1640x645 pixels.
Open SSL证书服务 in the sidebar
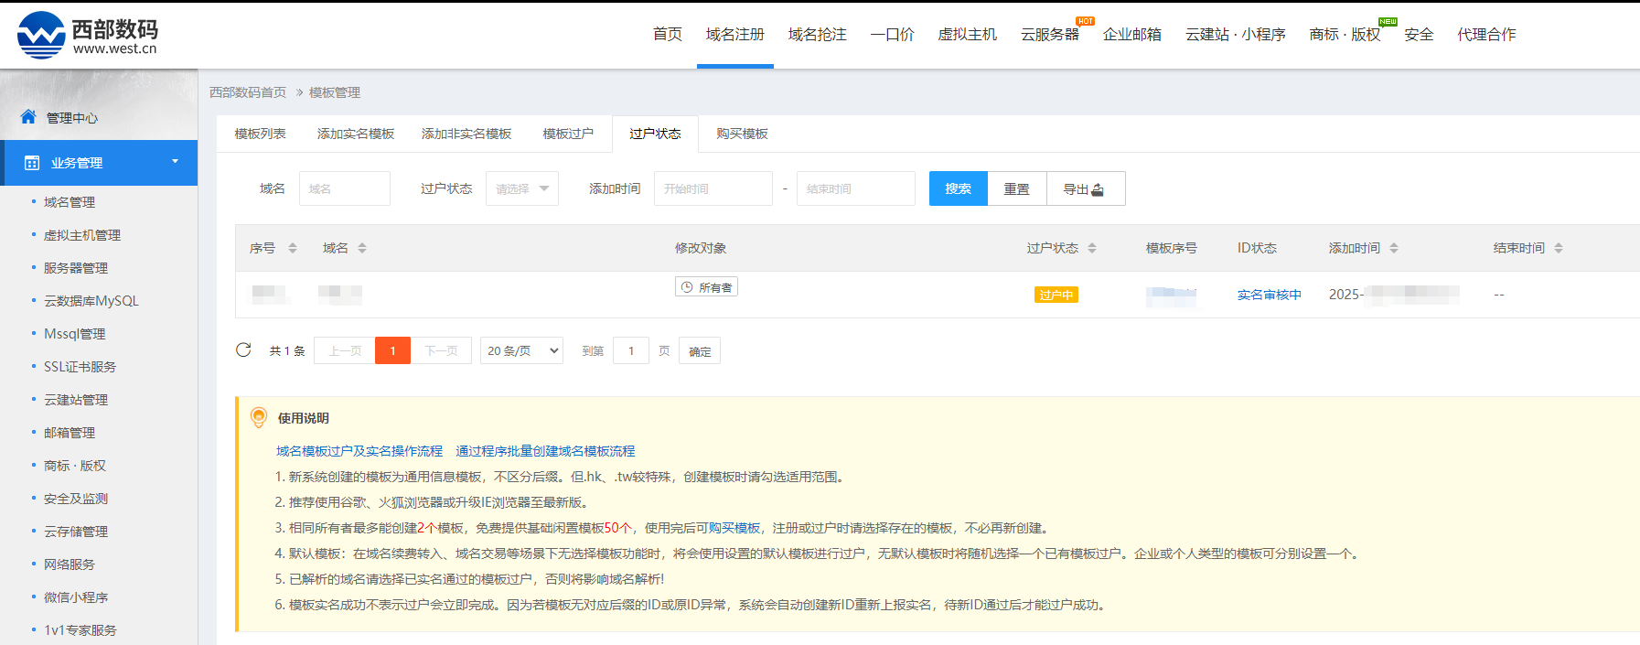(80, 367)
